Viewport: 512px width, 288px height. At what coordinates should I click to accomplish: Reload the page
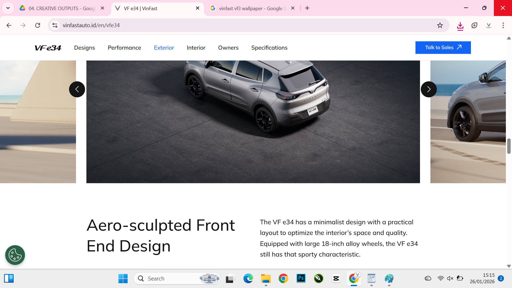(38, 25)
